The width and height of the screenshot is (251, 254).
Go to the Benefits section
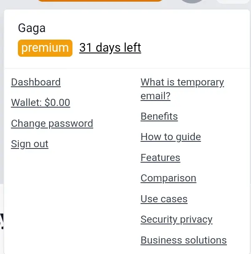[159, 116]
